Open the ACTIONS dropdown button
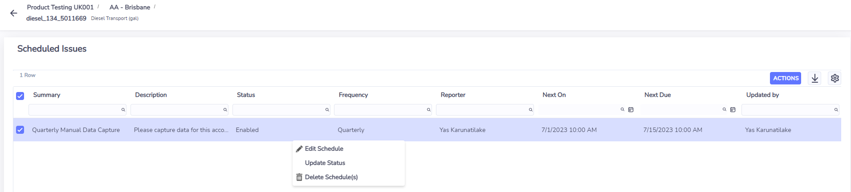The width and height of the screenshot is (851, 192). coord(785,78)
